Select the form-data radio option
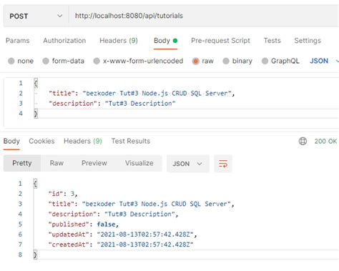Image resolution: width=339 pixels, height=271 pixels. (x=46, y=61)
